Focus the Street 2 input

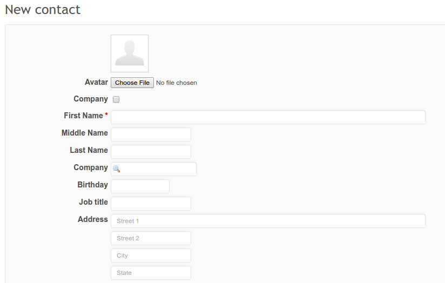pos(151,238)
